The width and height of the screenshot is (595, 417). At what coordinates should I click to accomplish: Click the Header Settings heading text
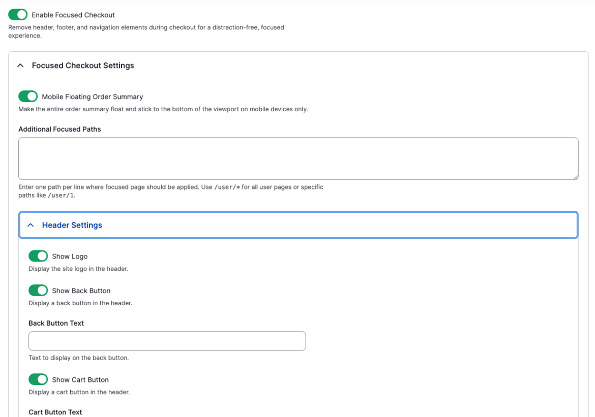(72, 225)
